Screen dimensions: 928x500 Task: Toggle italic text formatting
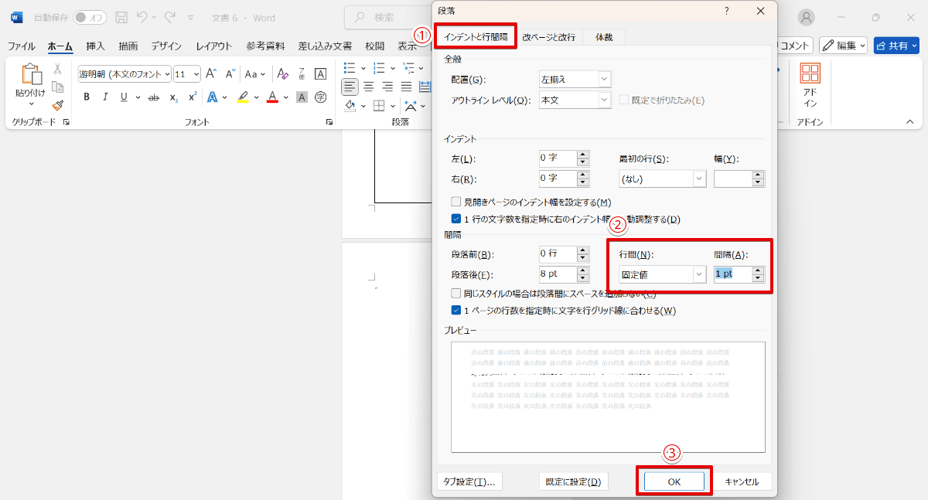[x=105, y=97]
